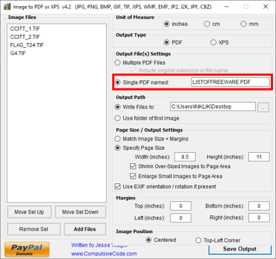Click Save Output button
276x259 pixels.
pyautogui.click(x=240, y=249)
